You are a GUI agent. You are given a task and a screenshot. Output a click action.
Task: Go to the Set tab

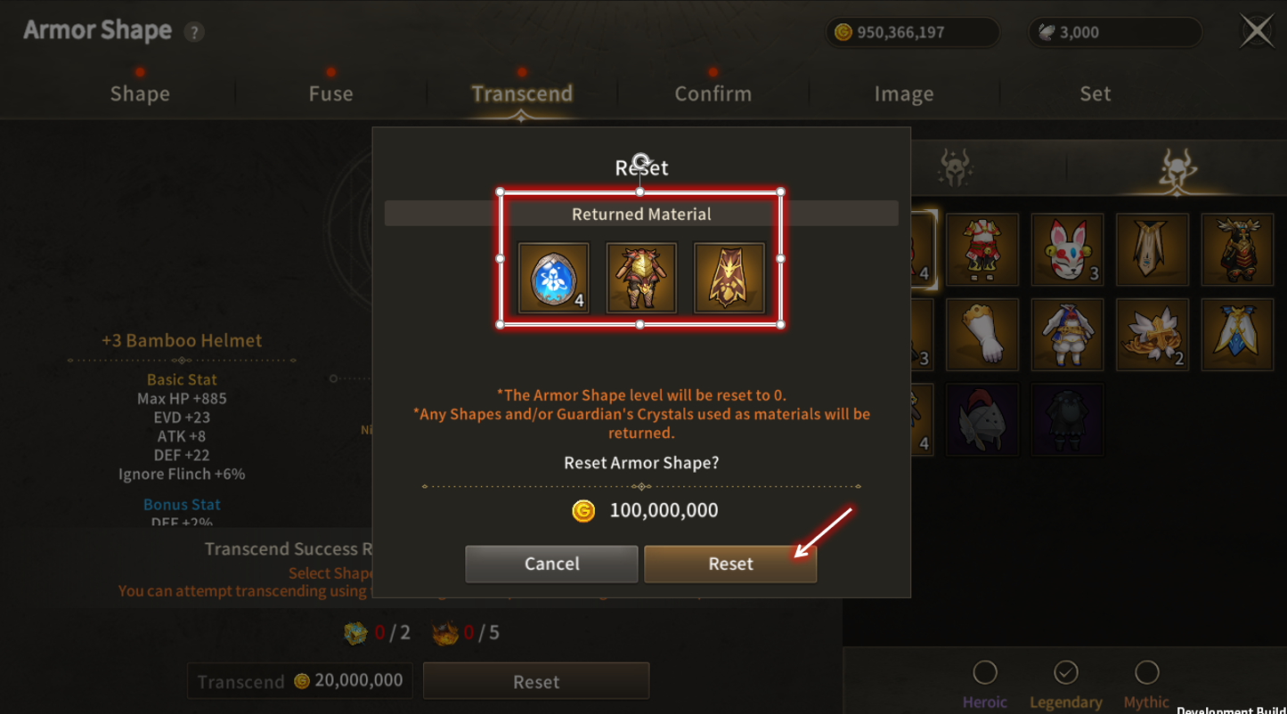click(1095, 93)
